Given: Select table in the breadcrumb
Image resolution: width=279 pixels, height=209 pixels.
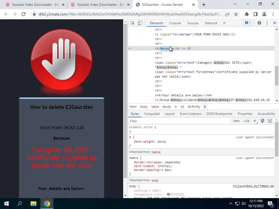Looking at the screenshot, I should 155,107.
